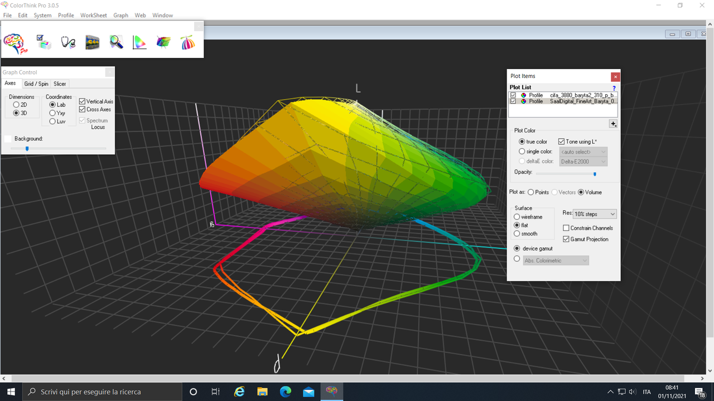Viewport: 714px width, 401px height.
Task: Click the cifa_3880 profile color wheel icon
Action: (524, 95)
